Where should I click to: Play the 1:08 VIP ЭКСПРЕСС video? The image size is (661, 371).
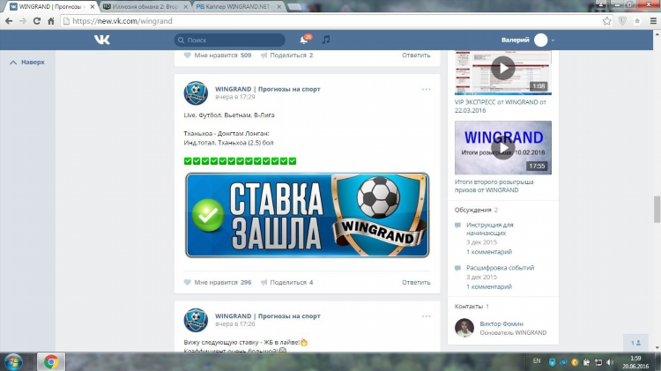pyautogui.click(x=503, y=69)
